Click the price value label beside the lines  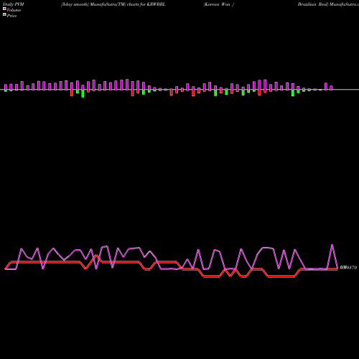[348, 267]
